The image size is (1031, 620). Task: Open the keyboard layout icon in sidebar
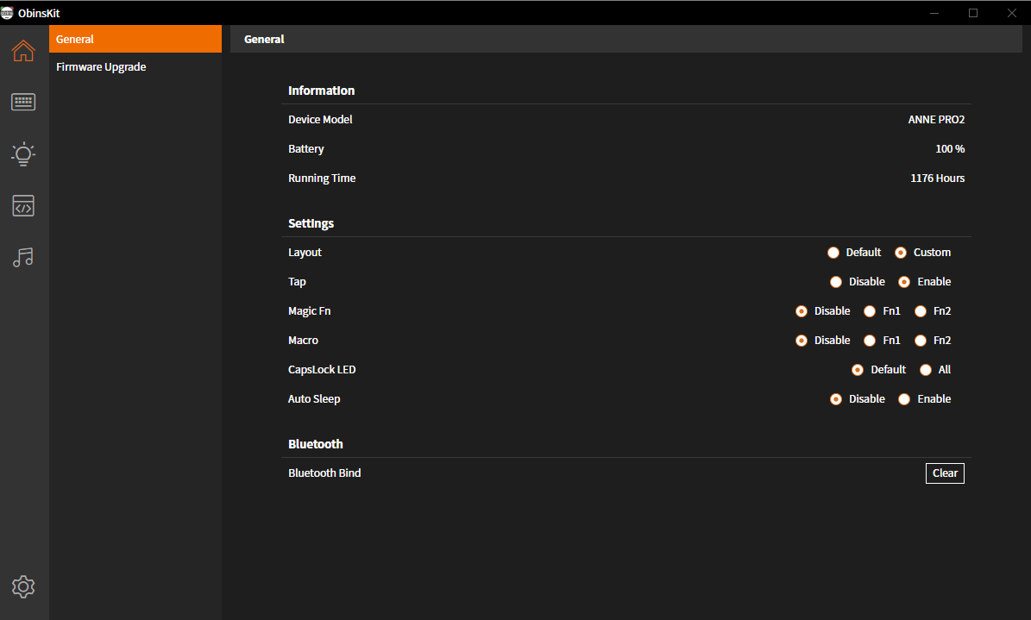click(23, 102)
